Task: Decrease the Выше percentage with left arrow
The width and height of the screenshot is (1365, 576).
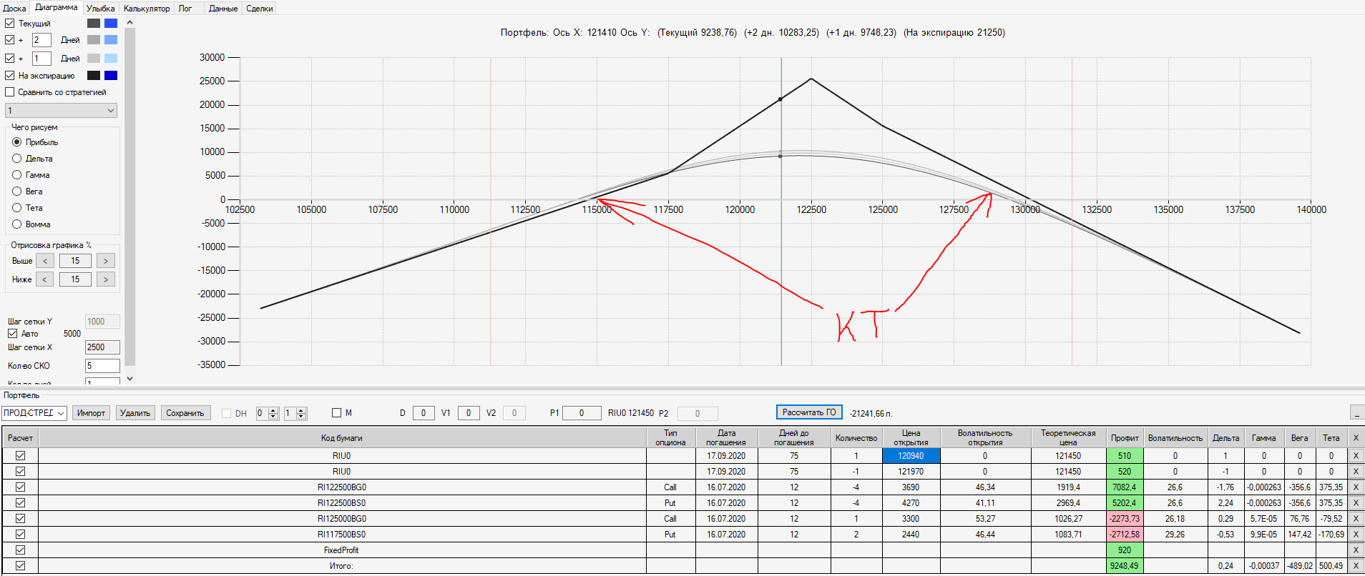Action: 45,261
